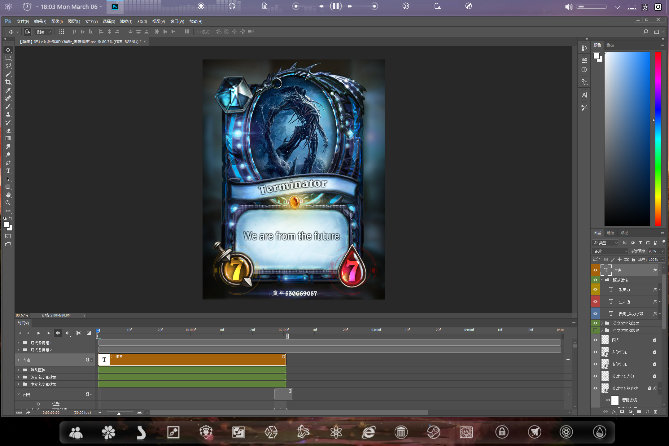669x446 pixels.
Task: Click the delete layer trash icon
Action: [x=655, y=412]
